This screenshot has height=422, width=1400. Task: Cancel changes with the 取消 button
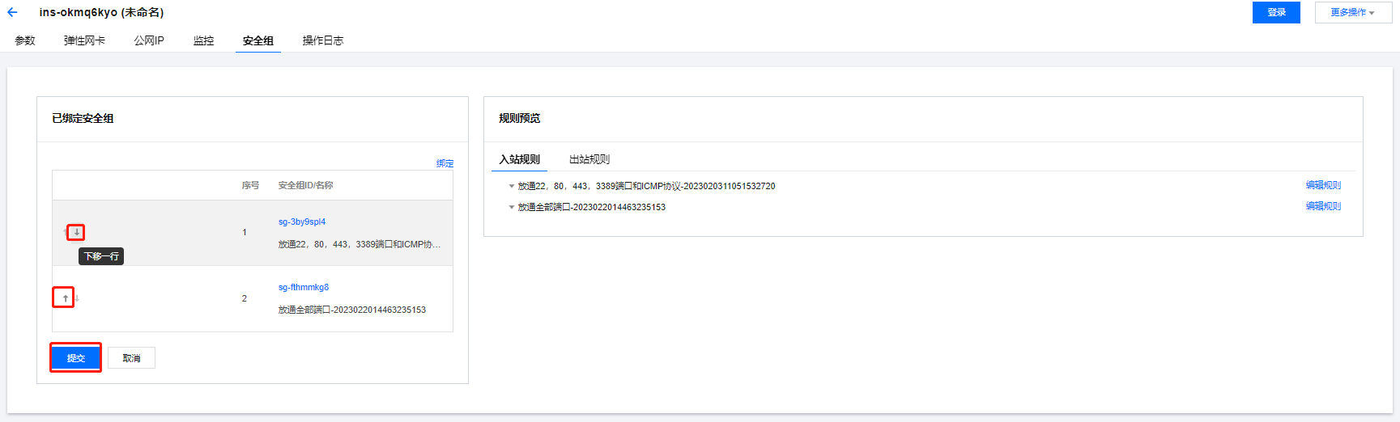coord(131,358)
